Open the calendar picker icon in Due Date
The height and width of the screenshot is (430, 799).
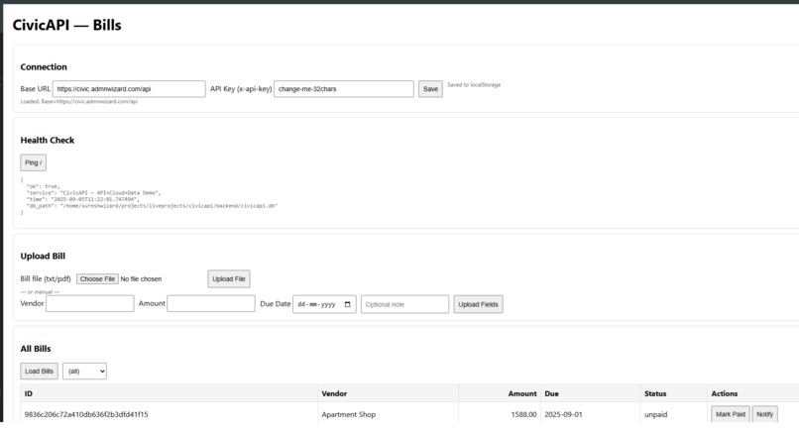[x=348, y=304]
